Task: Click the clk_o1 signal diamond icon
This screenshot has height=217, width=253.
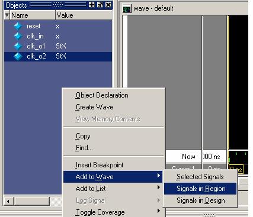Action: pos(18,46)
